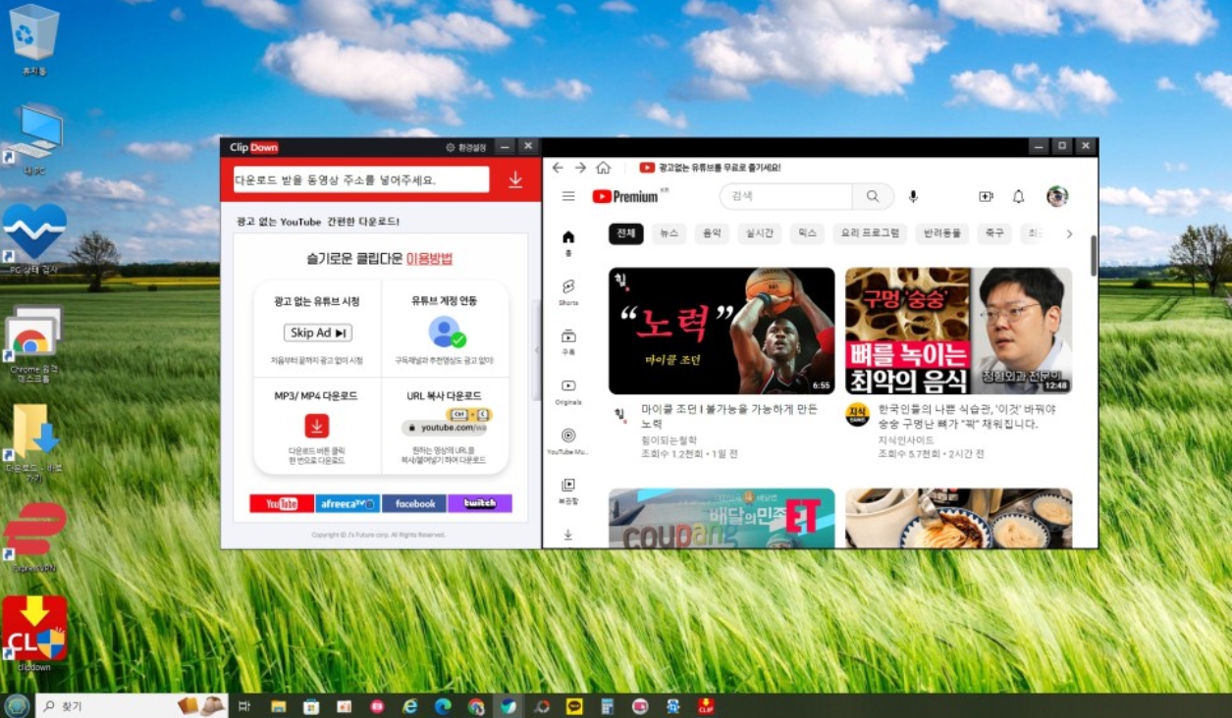Viewport: 1232px width, 718px height.
Task: Open the 뼈를 녹이는 최악의 음식 thumbnail
Action: (x=958, y=331)
